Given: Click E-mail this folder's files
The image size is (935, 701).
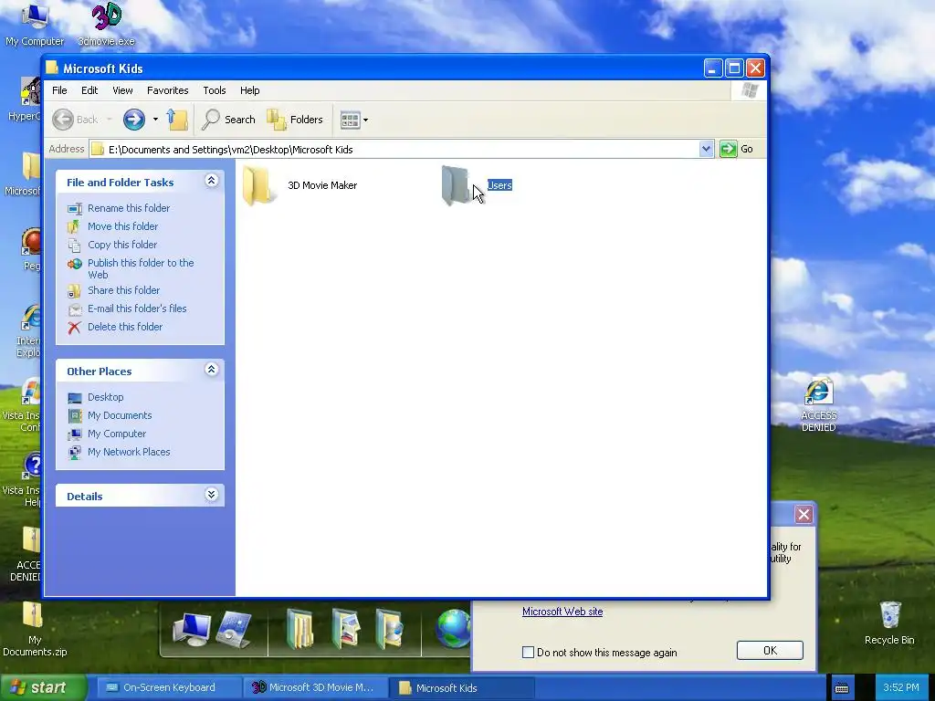Looking at the screenshot, I should pos(137,309).
